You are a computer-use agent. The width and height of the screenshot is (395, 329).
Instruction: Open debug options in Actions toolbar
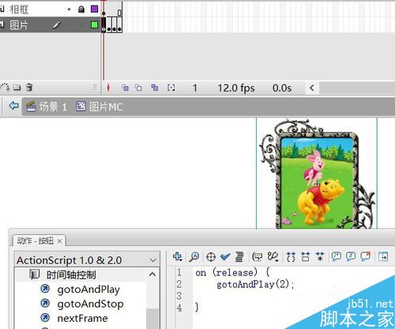(273, 256)
